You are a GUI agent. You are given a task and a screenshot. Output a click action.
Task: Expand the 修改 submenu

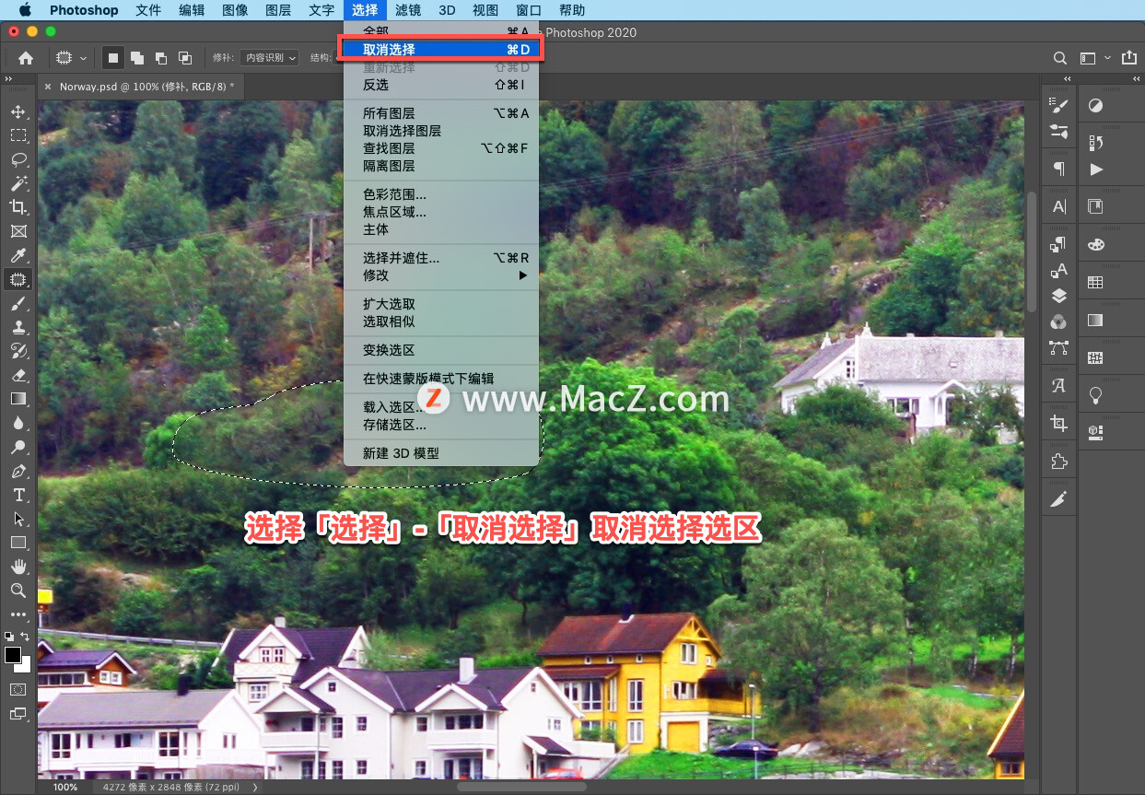(441, 275)
